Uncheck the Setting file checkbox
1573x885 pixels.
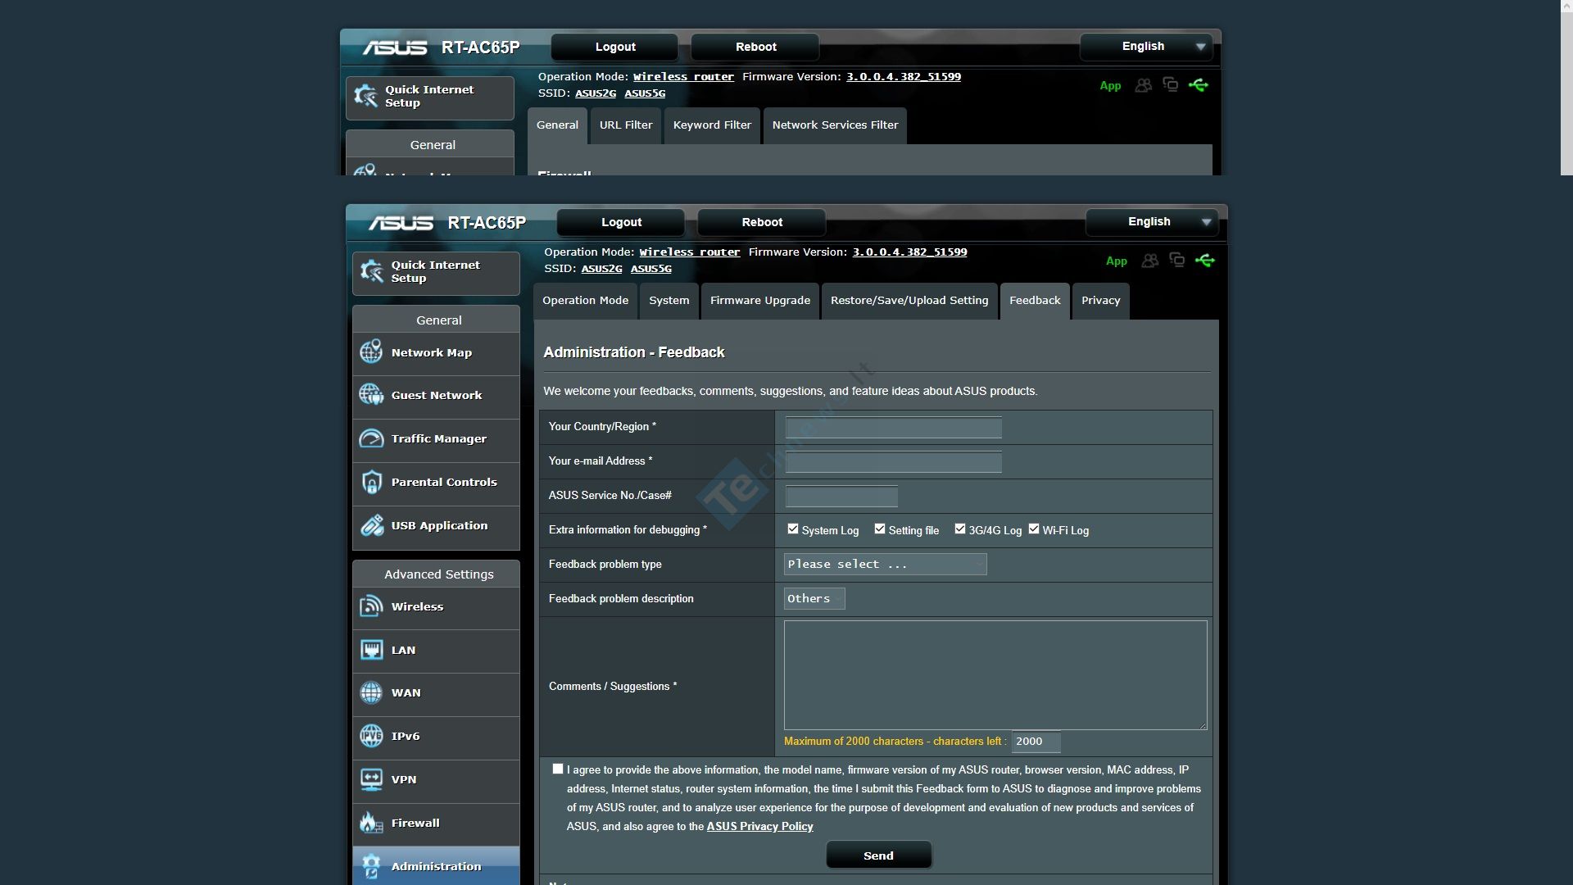[880, 529]
